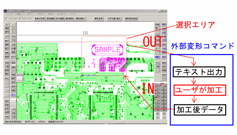Click the 基準点変更 button
The width and height of the screenshot is (237, 135).
(40, 19)
